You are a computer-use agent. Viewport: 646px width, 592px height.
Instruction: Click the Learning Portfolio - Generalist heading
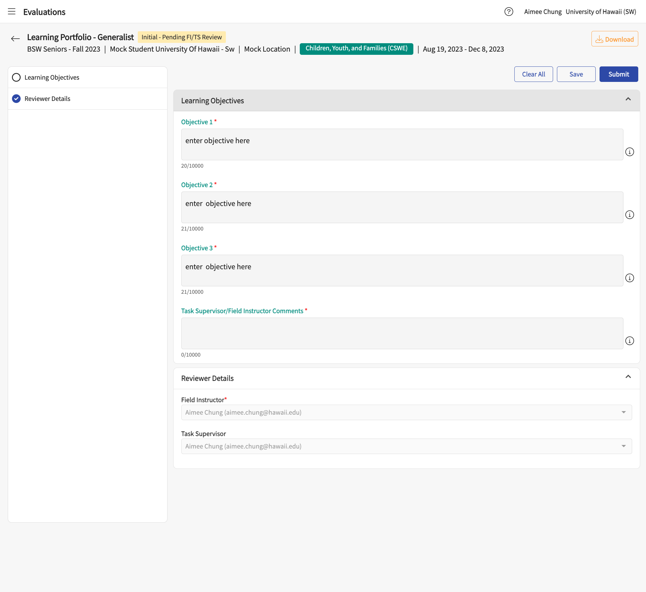point(80,37)
